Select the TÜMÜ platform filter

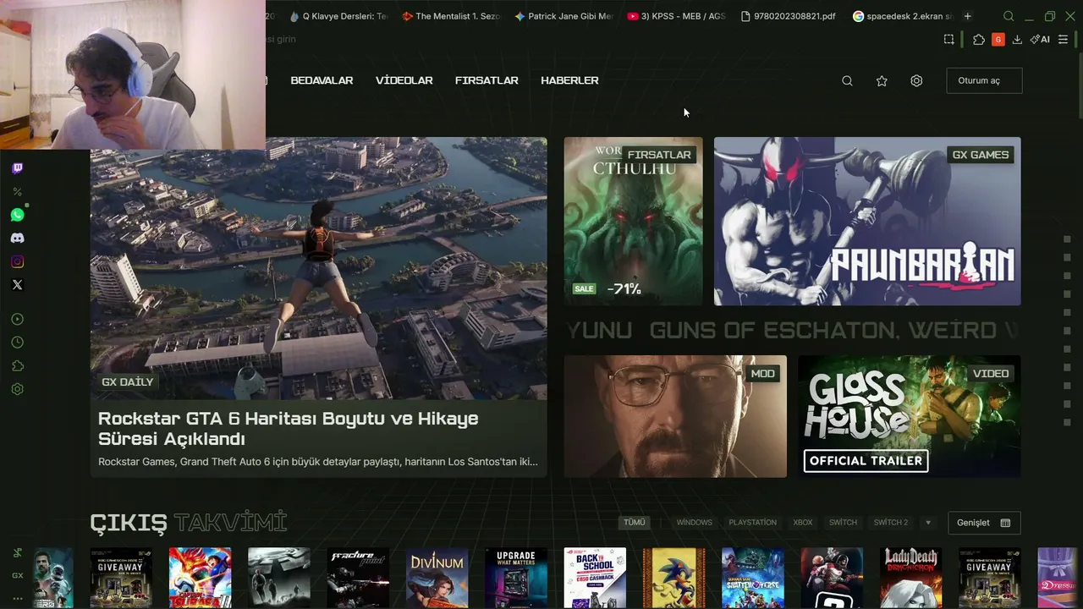tap(635, 523)
